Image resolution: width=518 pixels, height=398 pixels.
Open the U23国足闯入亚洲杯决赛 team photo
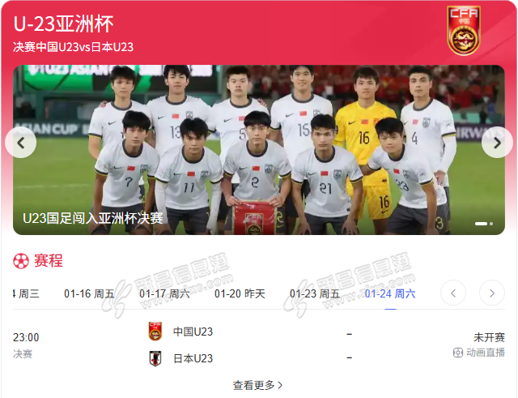click(259, 150)
